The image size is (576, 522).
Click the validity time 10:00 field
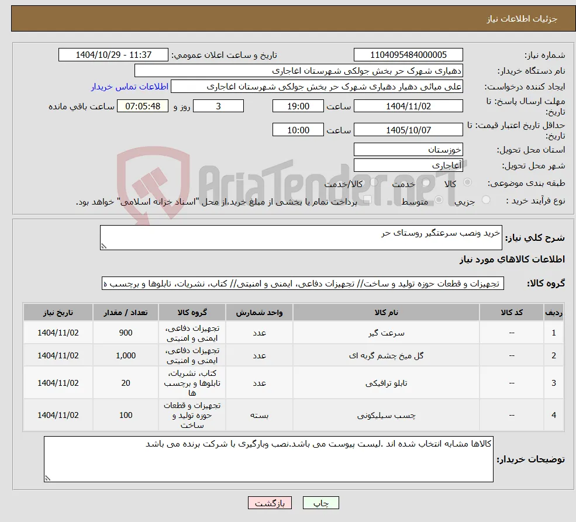click(298, 130)
